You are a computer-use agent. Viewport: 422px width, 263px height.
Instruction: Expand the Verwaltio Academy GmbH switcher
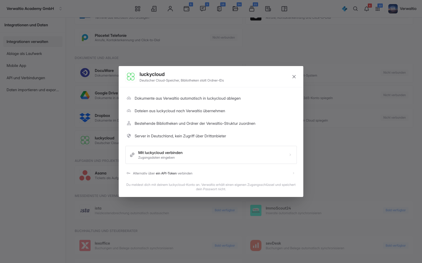tap(34, 9)
